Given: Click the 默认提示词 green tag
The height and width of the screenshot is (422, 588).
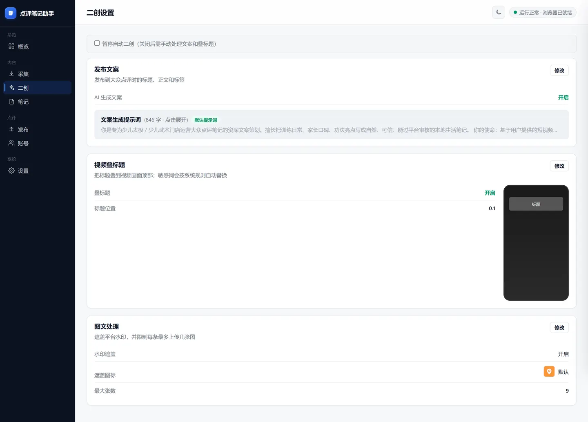Looking at the screenshot, I should (206, 120).
